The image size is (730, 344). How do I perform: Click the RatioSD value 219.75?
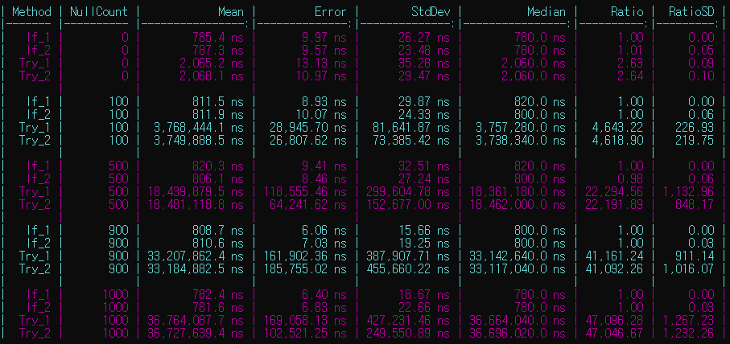695,141
